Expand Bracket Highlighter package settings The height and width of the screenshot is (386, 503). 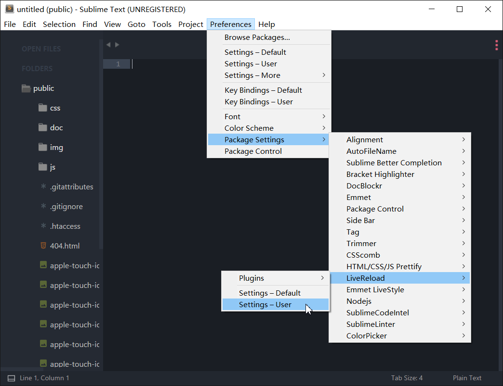[x=400, y=174]
